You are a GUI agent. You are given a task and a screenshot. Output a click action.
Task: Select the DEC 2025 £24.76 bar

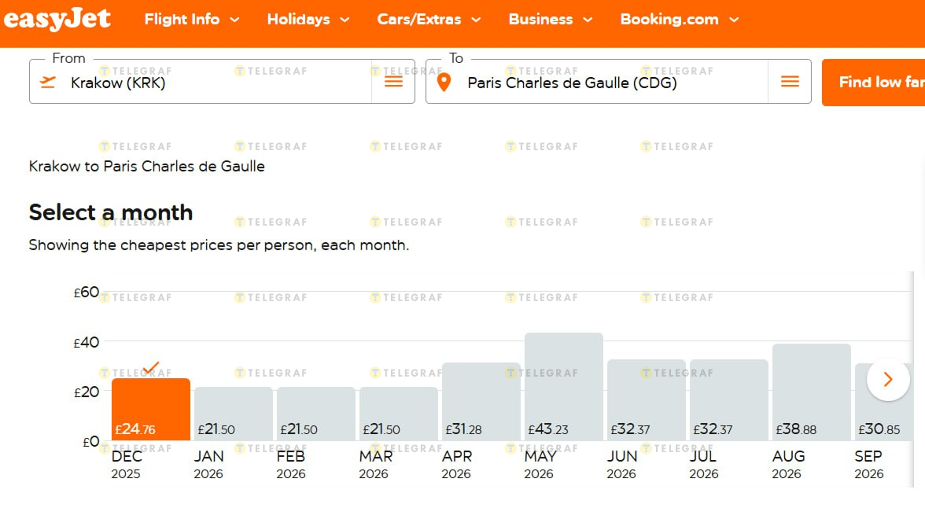point(151,410)
